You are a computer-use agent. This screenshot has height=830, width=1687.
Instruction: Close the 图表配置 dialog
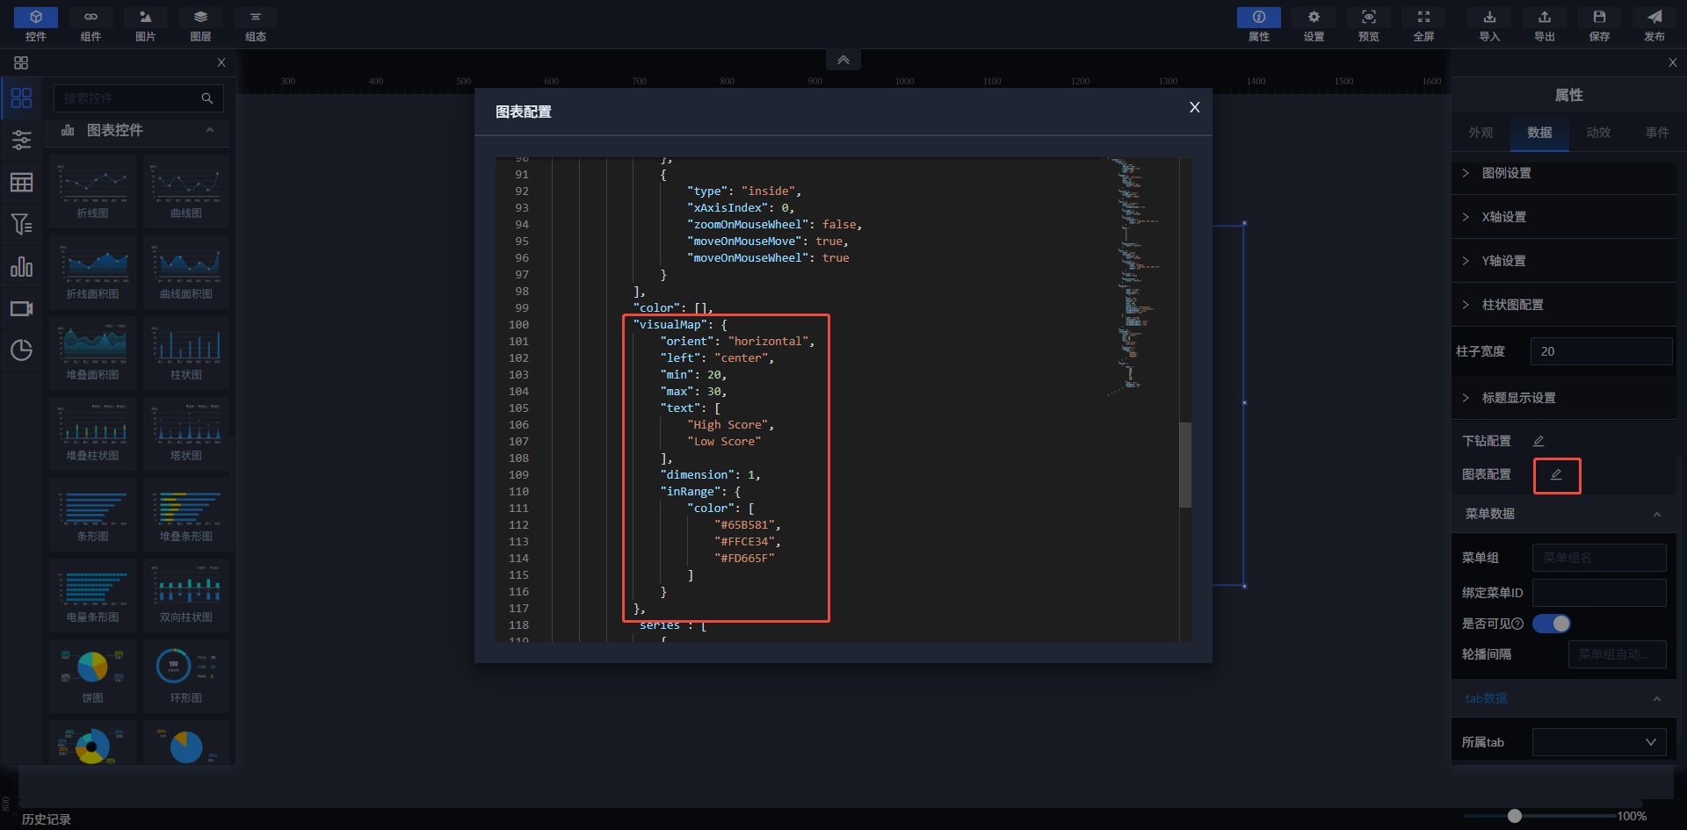[x=1194, y=107]
